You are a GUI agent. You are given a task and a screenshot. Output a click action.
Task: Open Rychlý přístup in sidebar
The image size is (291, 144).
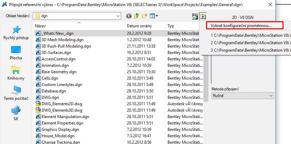click(16, 33)
